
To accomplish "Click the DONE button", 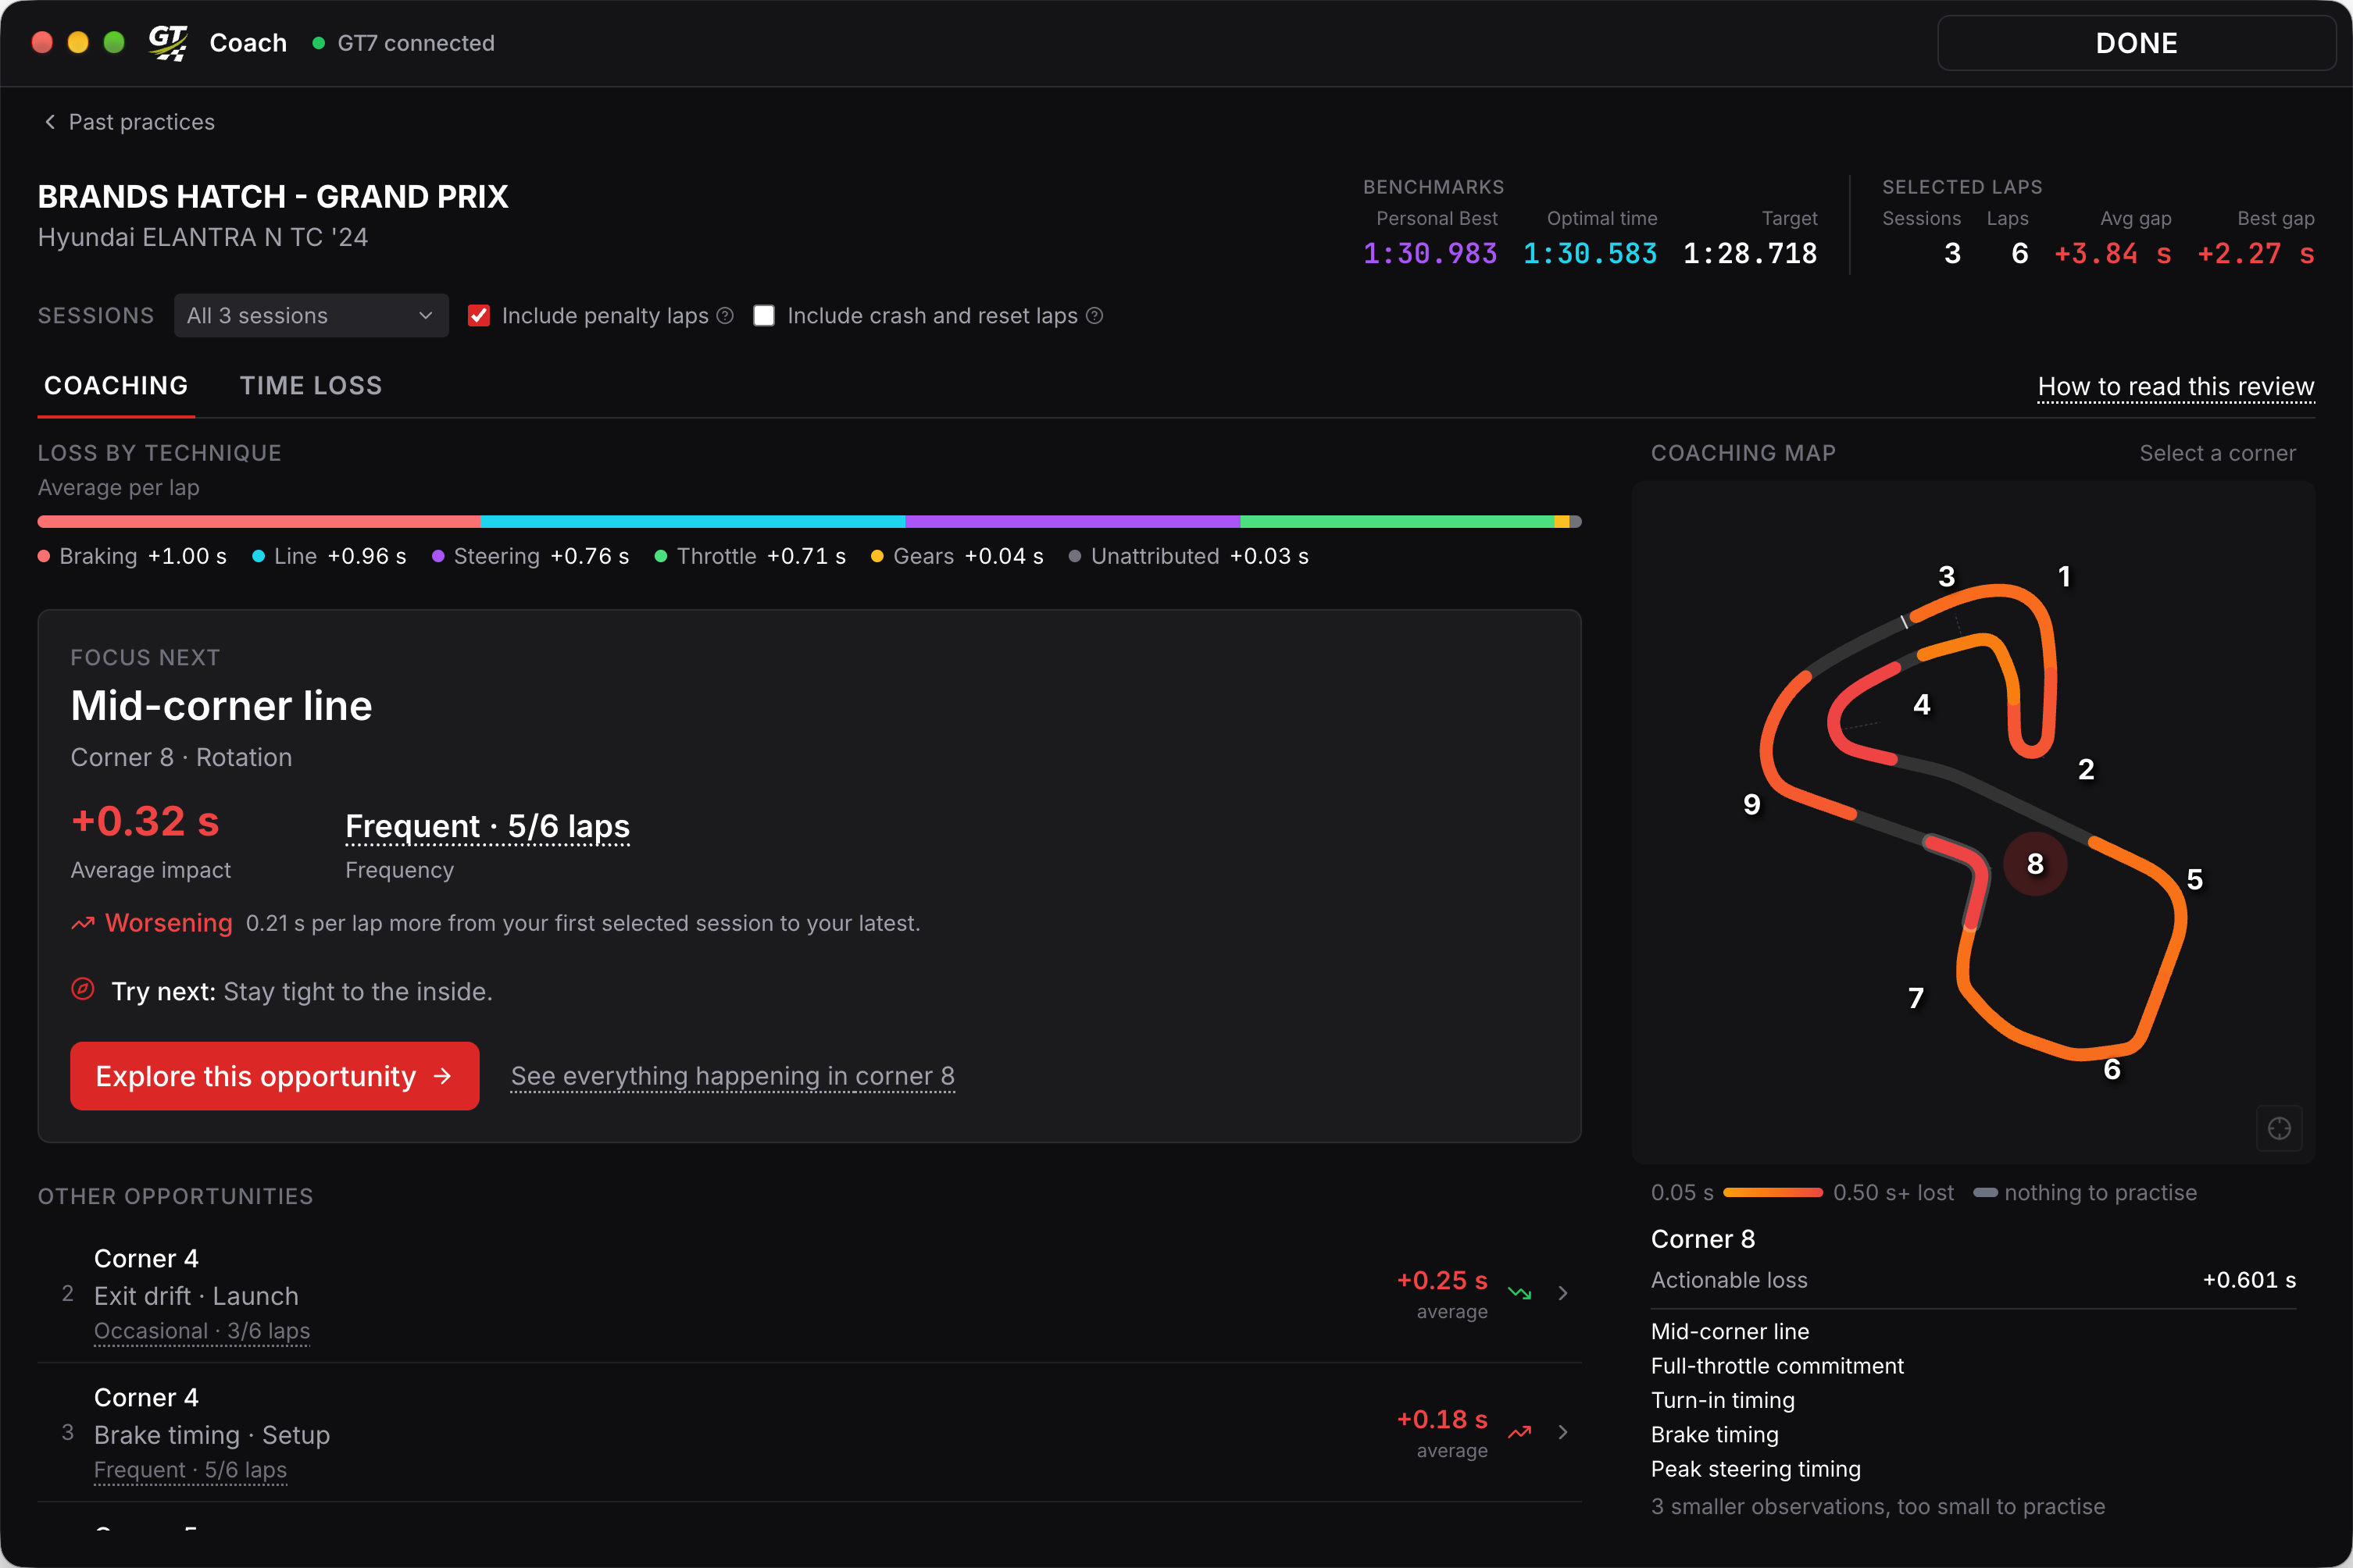I will pyautogui.click(x=2136, y=43).
